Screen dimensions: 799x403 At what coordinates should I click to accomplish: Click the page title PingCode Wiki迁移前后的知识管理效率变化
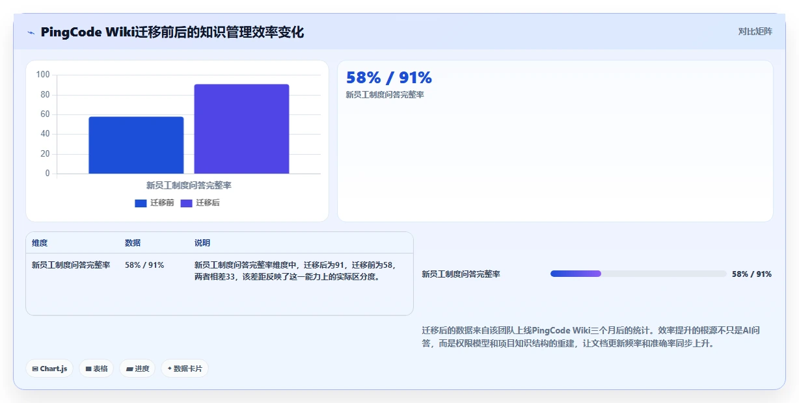(x=172, y=32)
